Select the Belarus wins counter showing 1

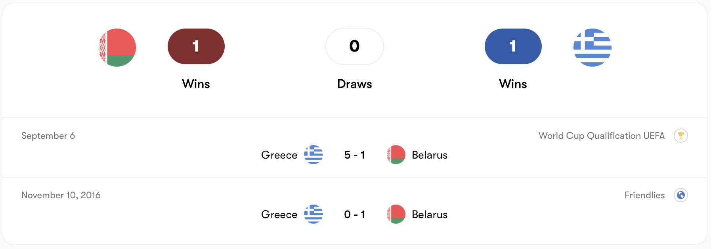(196, 46)
